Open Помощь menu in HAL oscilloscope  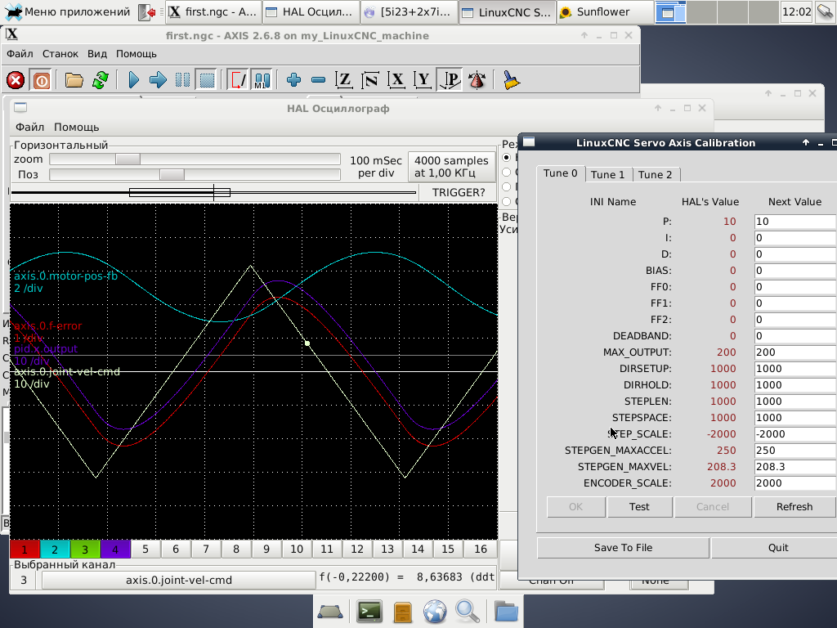coord(76,127)
